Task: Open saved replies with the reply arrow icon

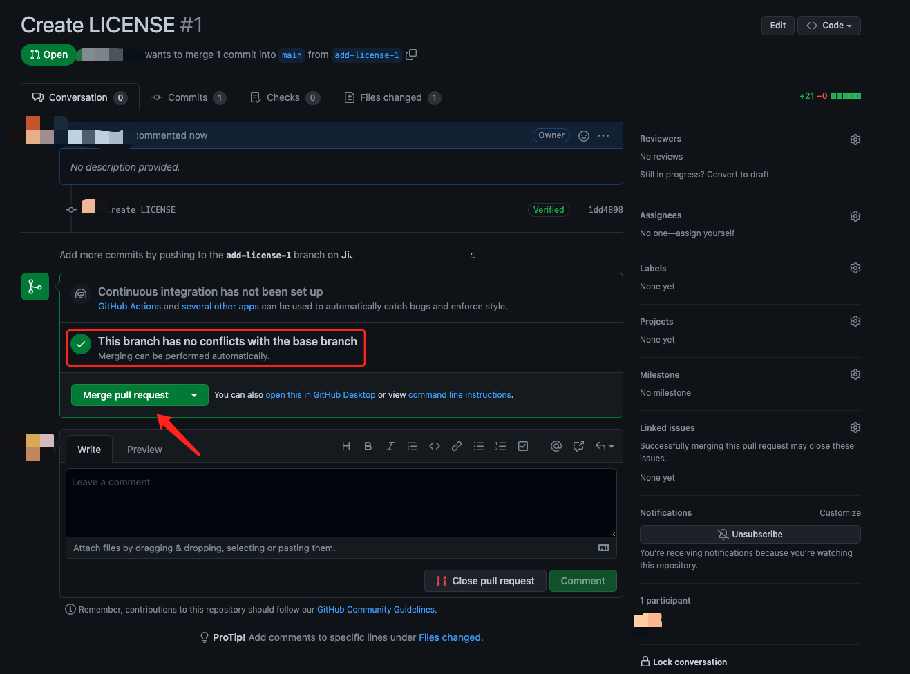Action: coord(600,446)
